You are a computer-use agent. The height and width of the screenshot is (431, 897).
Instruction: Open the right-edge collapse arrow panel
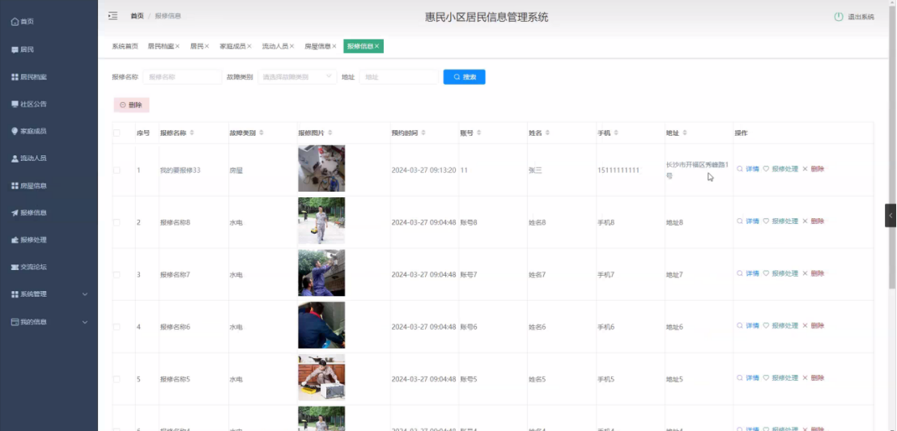891,215
